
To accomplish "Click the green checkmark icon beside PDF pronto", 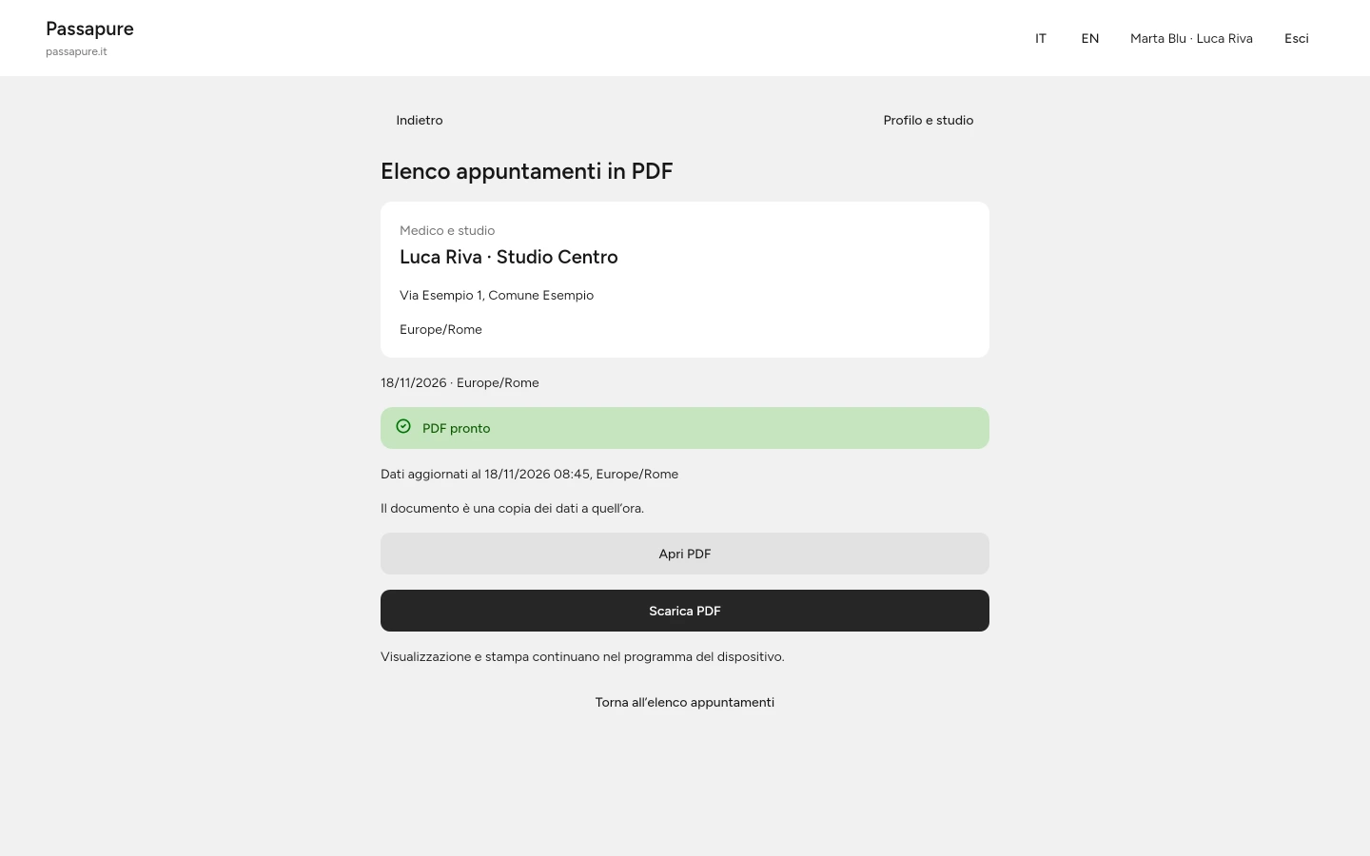I will point(403,427).
